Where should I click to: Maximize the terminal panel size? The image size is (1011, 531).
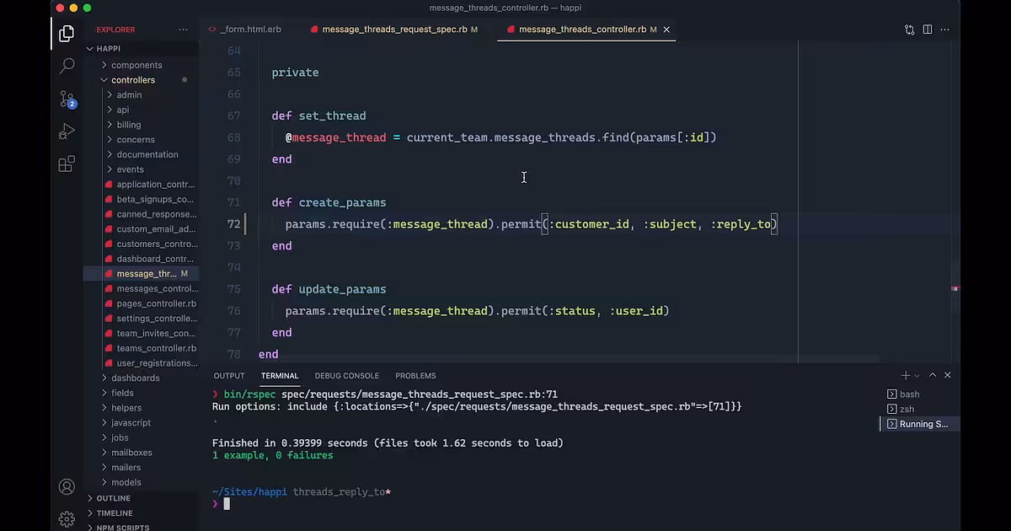click(933, 375)
